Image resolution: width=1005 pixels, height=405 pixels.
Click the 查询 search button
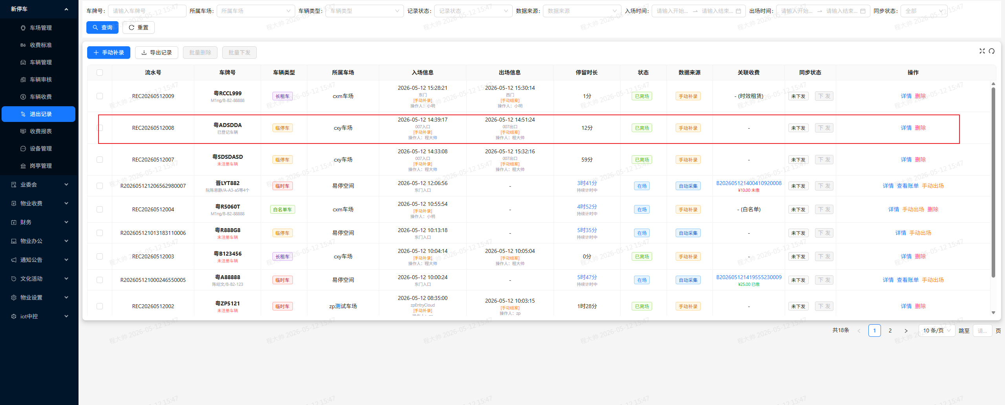(102, 27)
